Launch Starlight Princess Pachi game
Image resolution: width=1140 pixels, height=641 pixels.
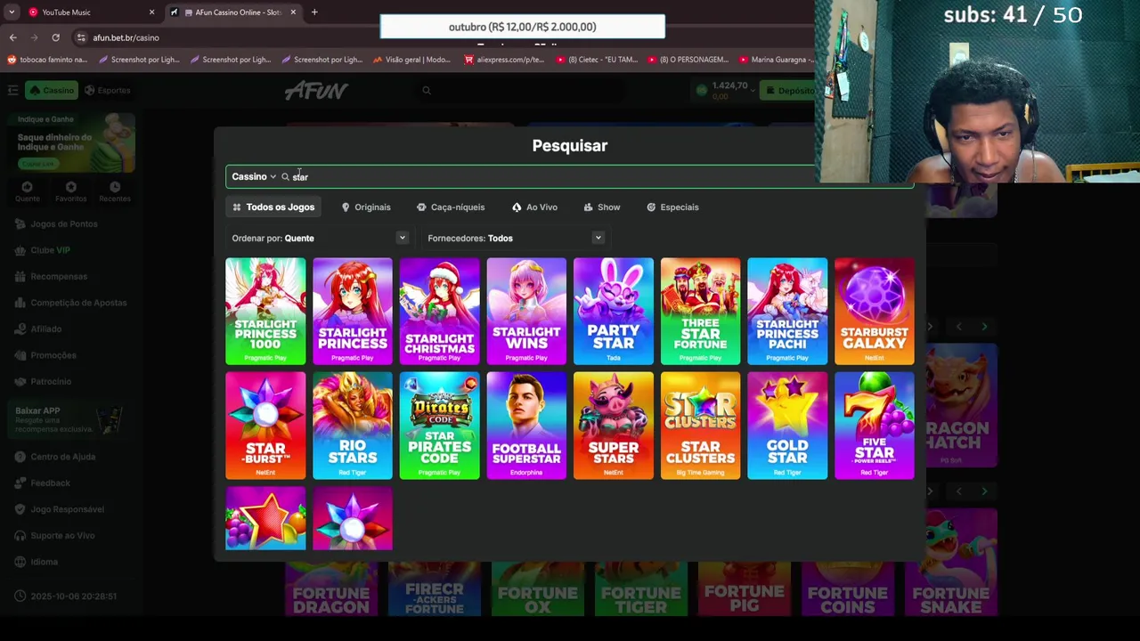coord(787,311)
